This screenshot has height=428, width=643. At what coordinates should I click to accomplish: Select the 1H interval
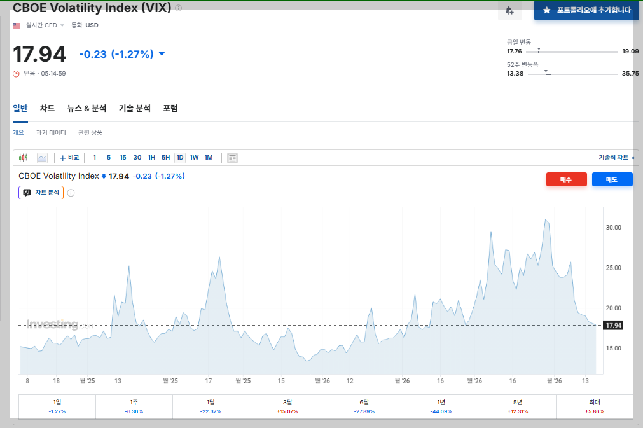(x=152, y=158)
